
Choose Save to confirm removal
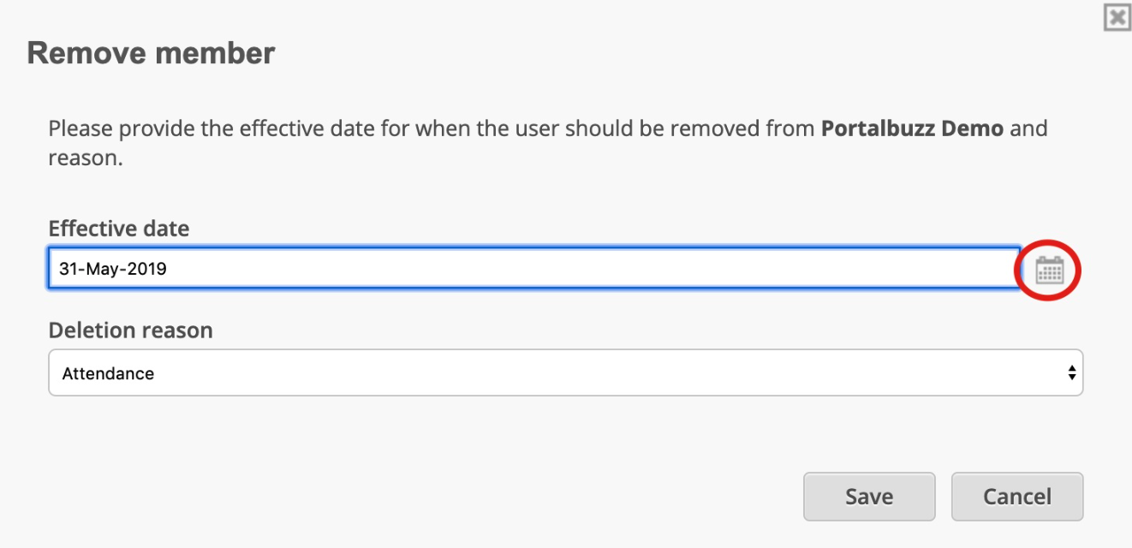[869, 497]
